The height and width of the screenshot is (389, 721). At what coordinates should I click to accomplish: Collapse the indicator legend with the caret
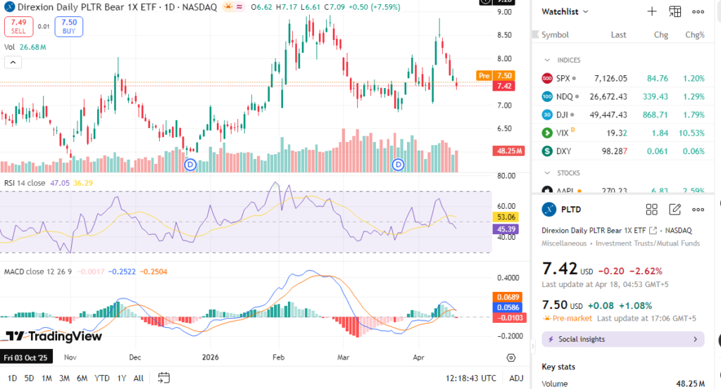[13, 62]
